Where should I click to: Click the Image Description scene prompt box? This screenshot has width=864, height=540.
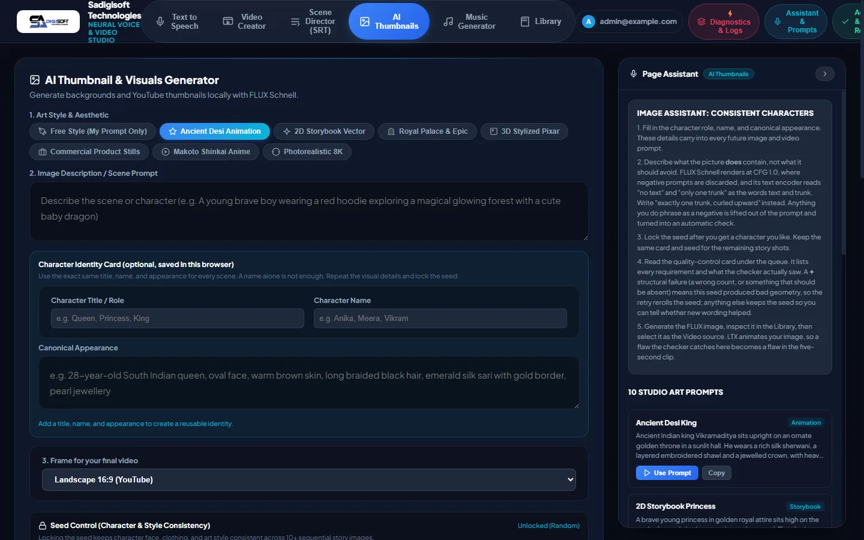309,211
